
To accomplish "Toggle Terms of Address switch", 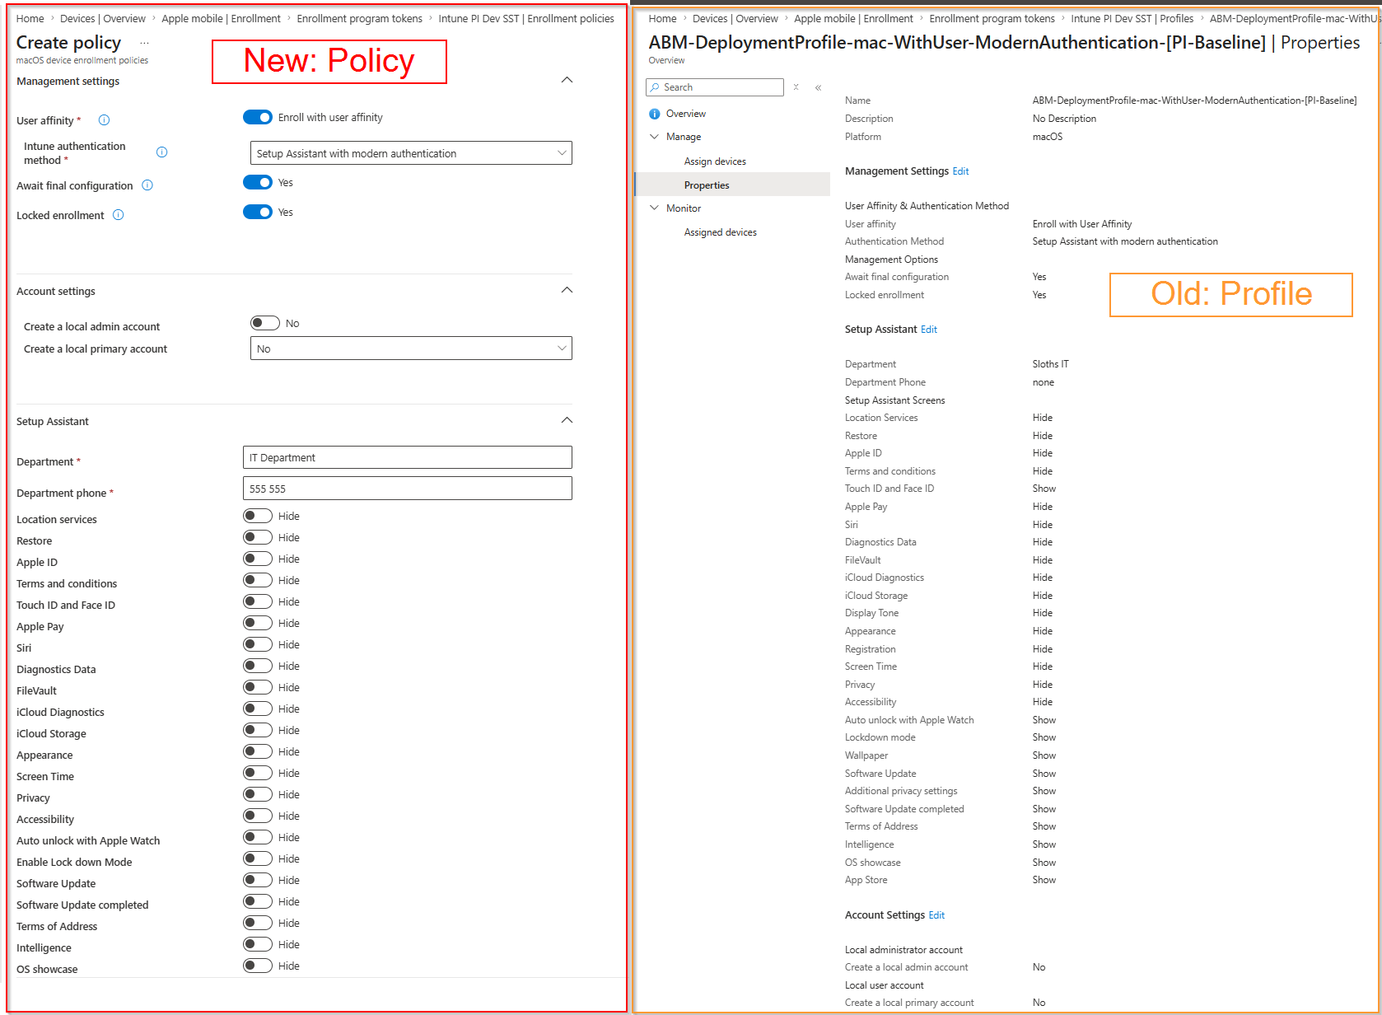I will (x=258, y=923).
